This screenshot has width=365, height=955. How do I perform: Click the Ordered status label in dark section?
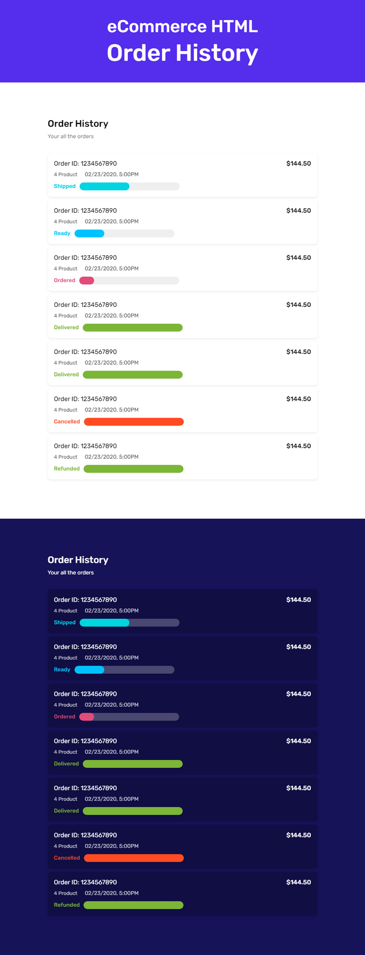click(64, 717)
